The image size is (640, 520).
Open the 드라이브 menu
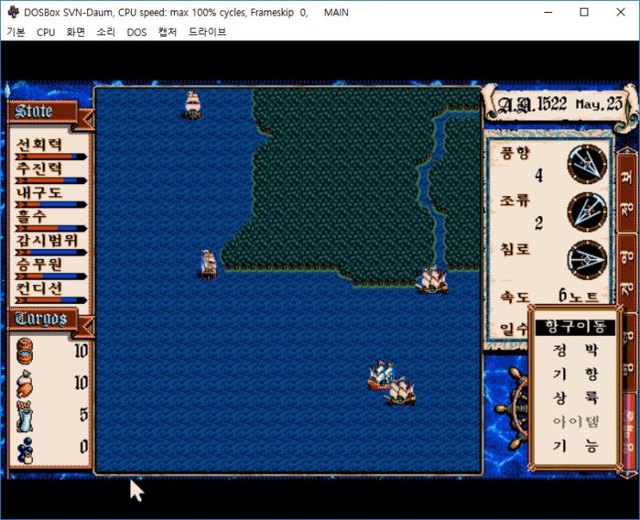[x=208, y=32]
